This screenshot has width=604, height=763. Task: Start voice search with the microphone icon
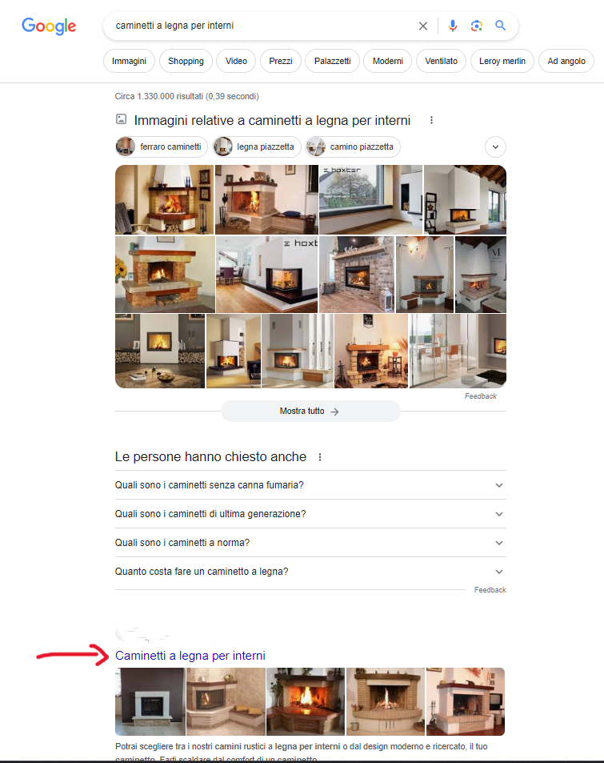452,26
